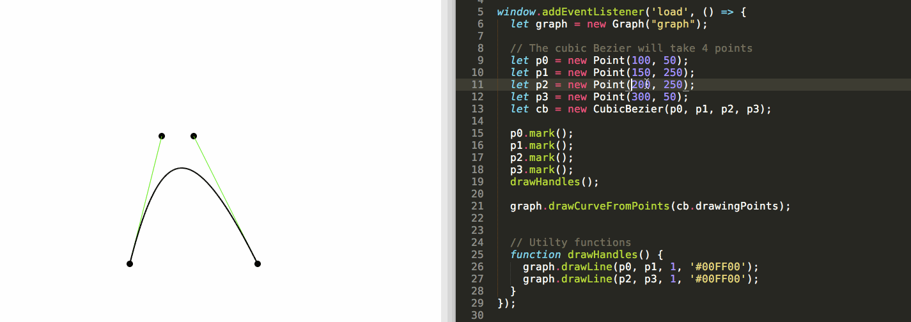Click the "graph" string on line 6
This screenshot has height=322, width=911.
(x=673, y=24)
